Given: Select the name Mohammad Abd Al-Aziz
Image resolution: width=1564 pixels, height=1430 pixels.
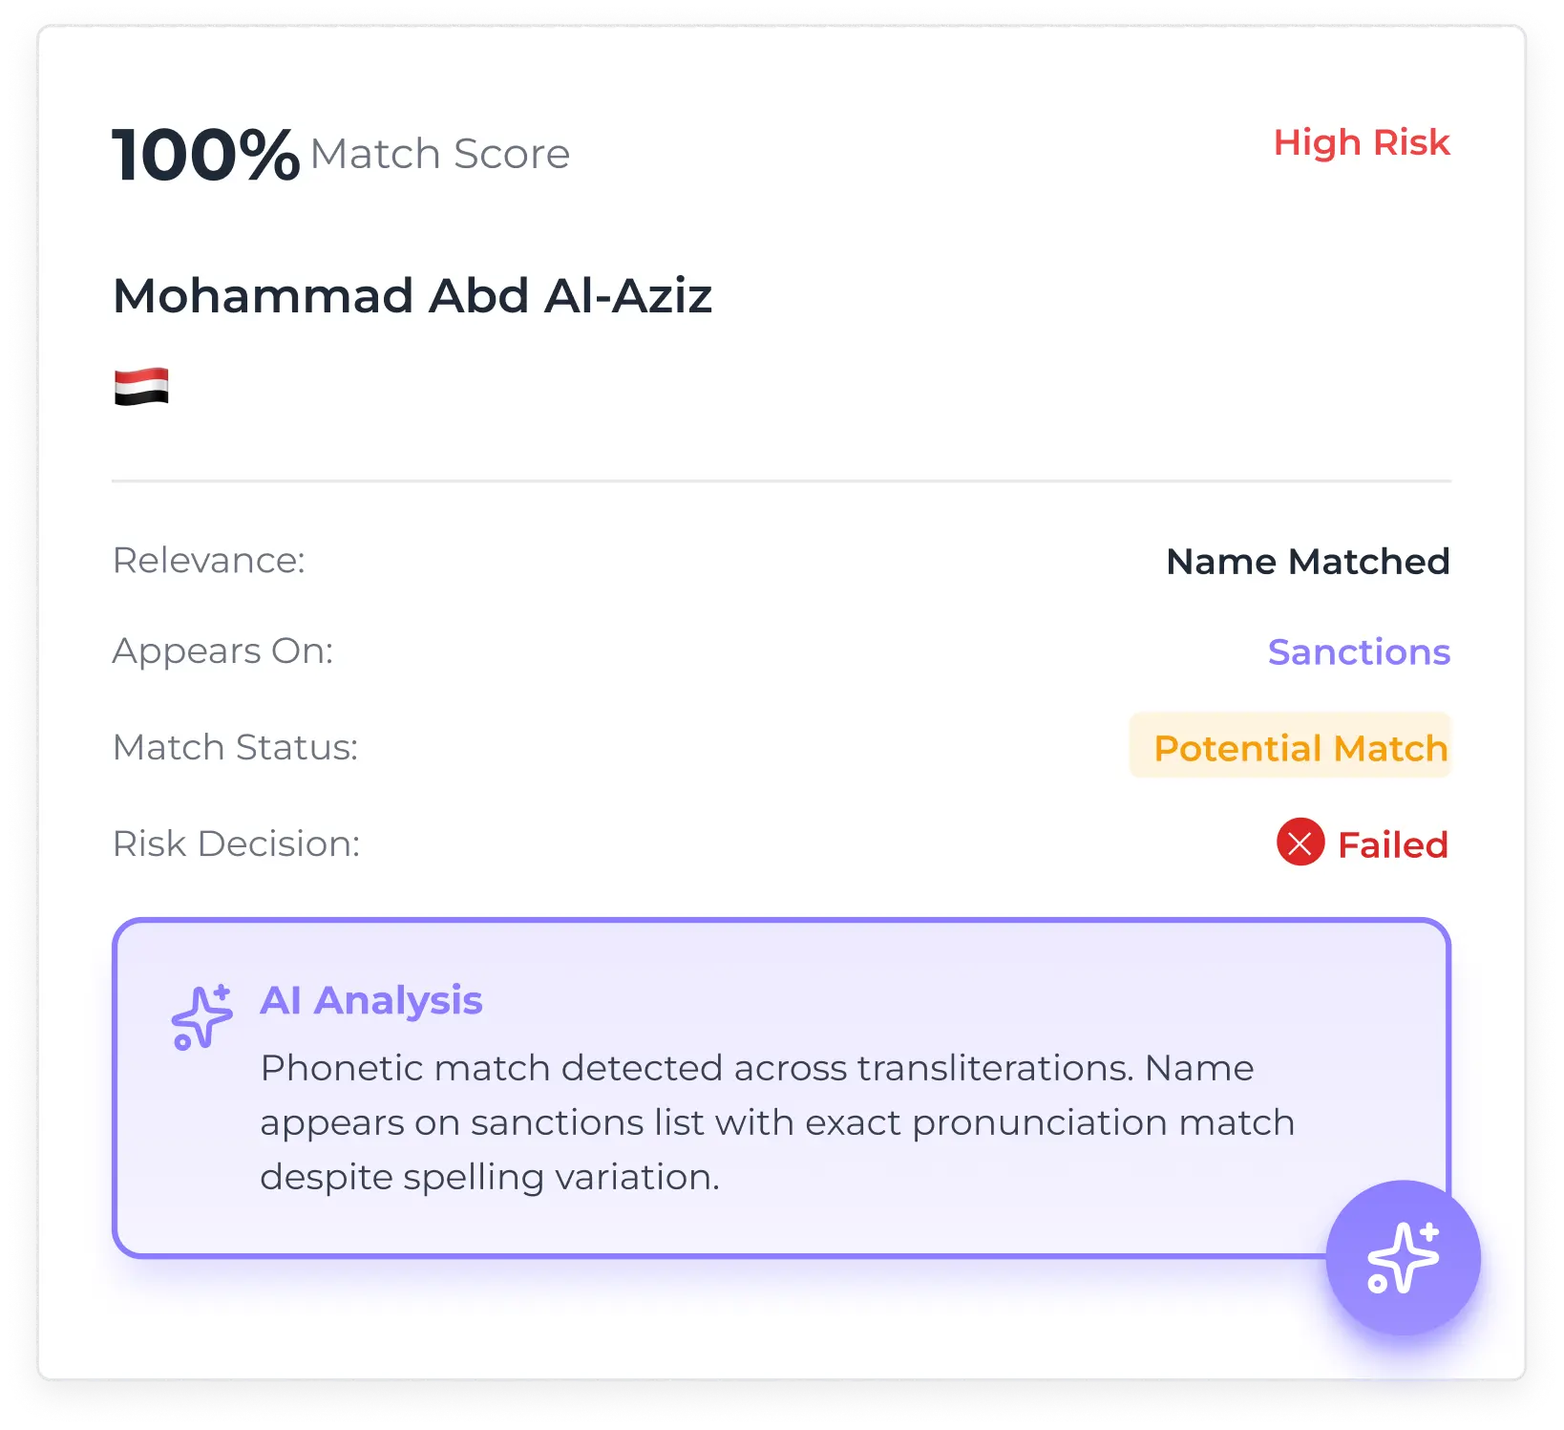Looking at the screenshot, I should pyautogui.click(x=412, y=296).
